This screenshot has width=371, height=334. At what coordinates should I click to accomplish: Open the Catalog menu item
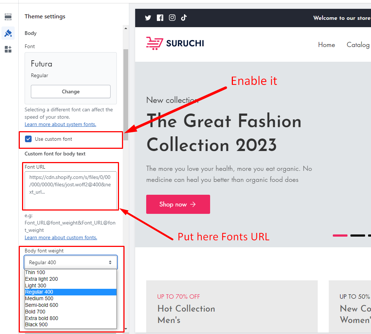358,45
